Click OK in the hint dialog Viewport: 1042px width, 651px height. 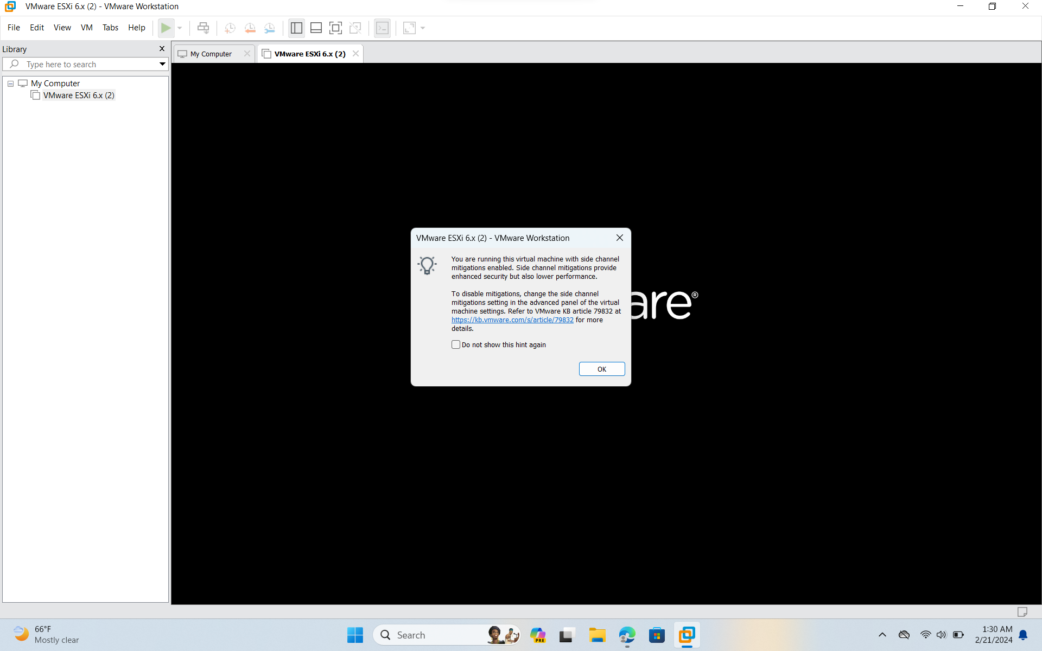[x=602, y=369]
